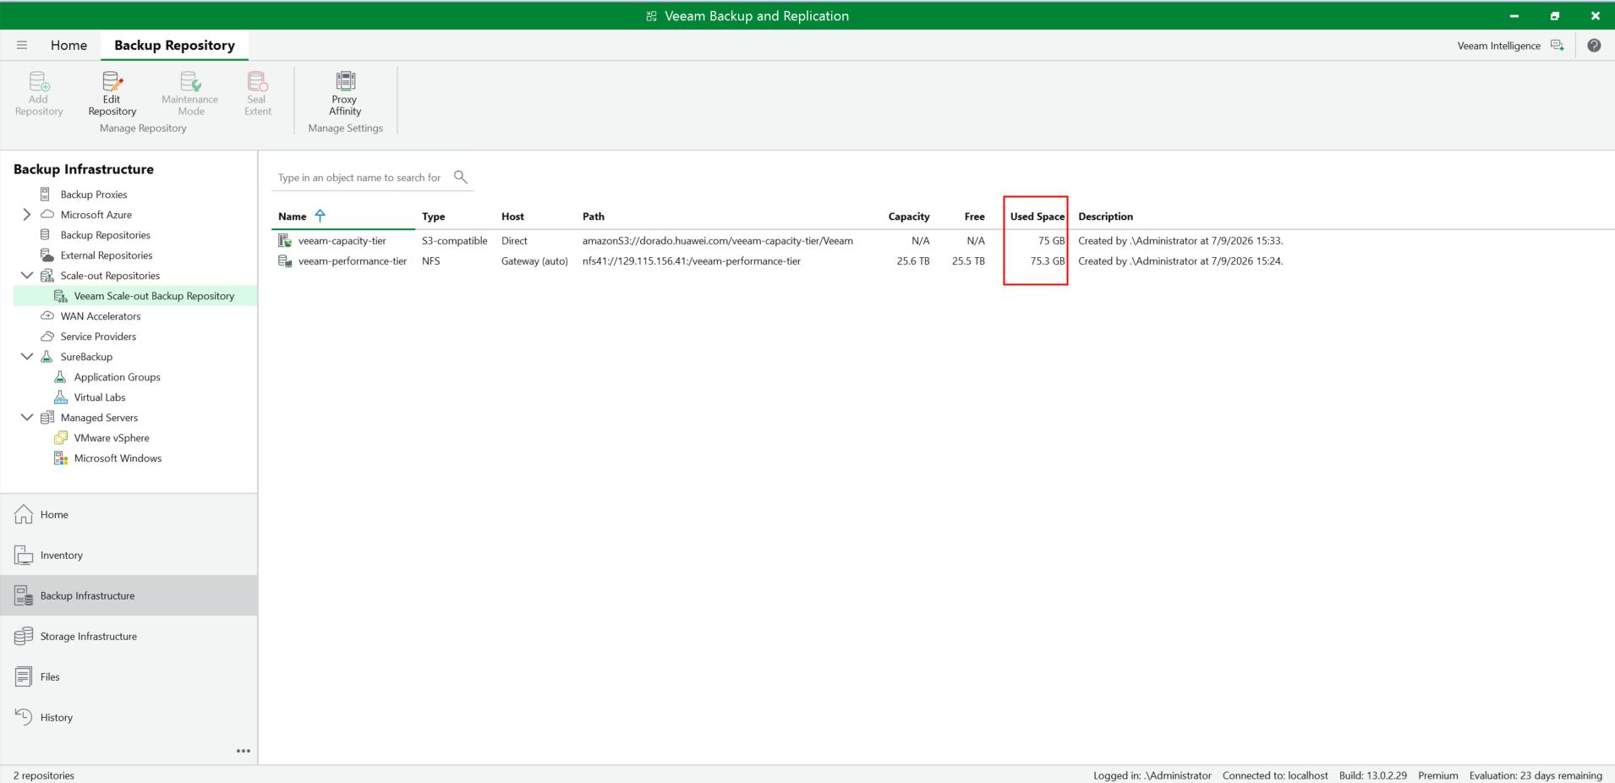Open the Storage Infrastructure navigation view
1615x783 pixels.
[129, 636]
